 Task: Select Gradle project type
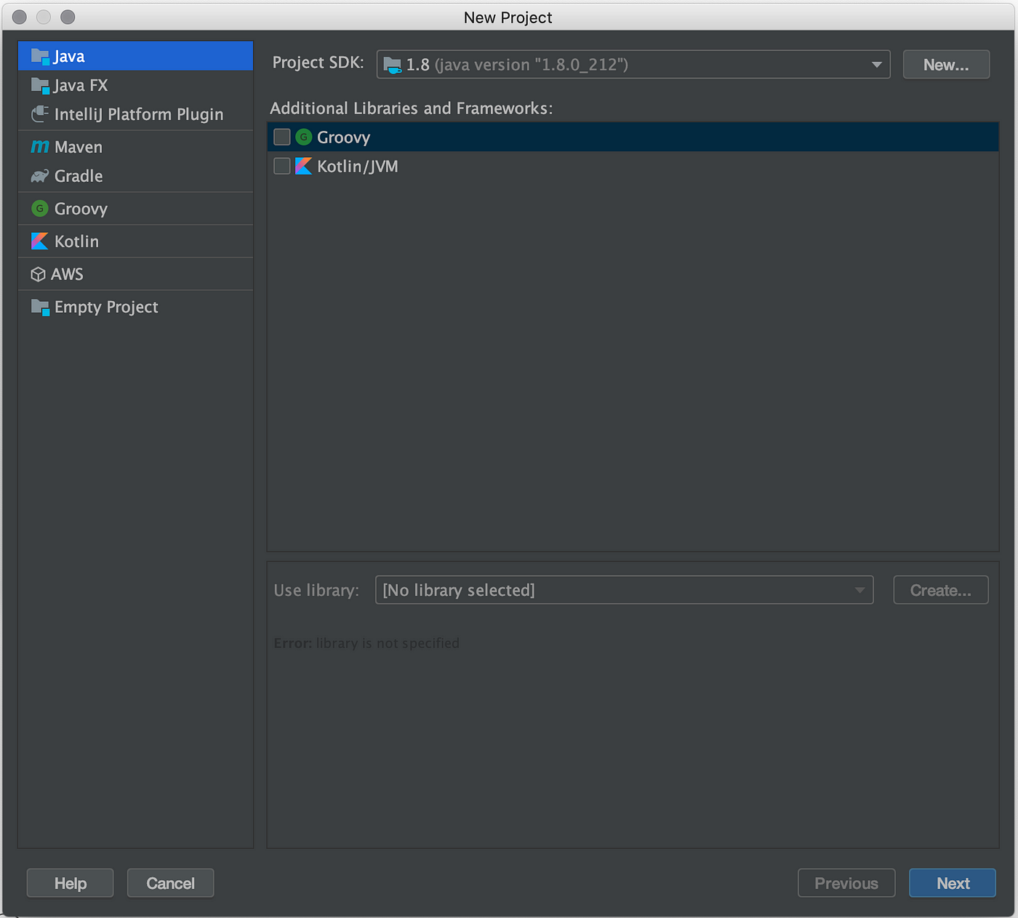tap(135, 176)
